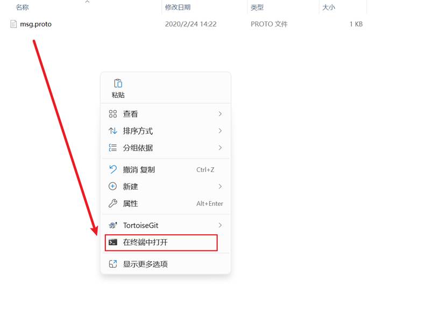The height and width of the screenshot is (315, 447).
Task: Click the 分组依据 list icon
Action: [113, 147]
